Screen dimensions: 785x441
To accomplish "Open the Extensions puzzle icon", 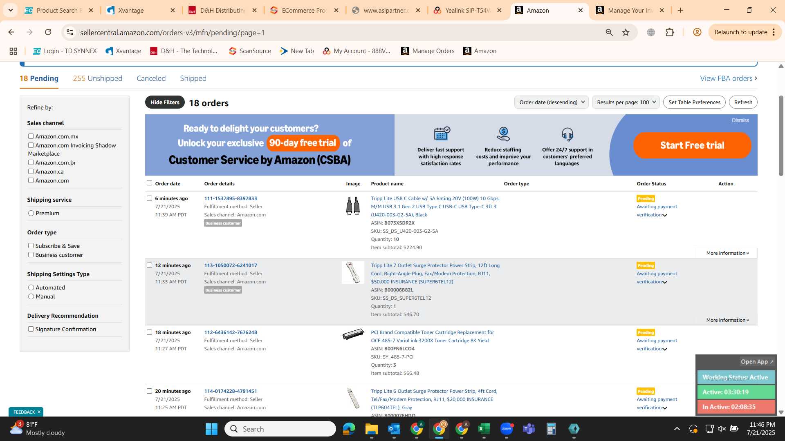I will click(x=670, y=32).
